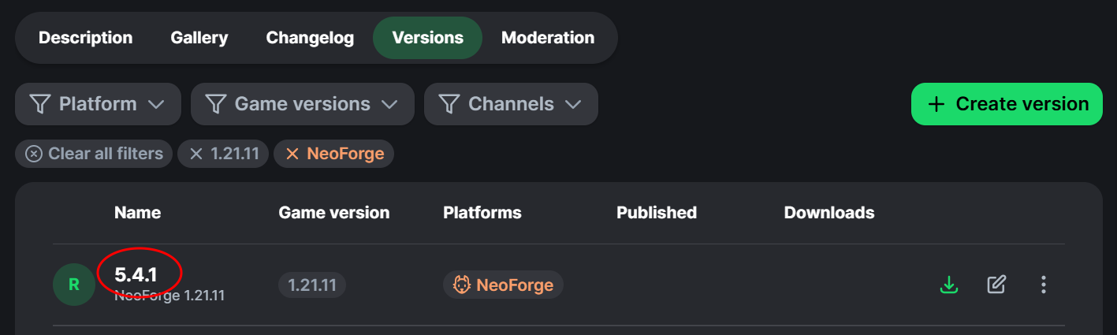Select the Moderation tab
This screenshot has width=1117, height=335.
tap(548, 38)
